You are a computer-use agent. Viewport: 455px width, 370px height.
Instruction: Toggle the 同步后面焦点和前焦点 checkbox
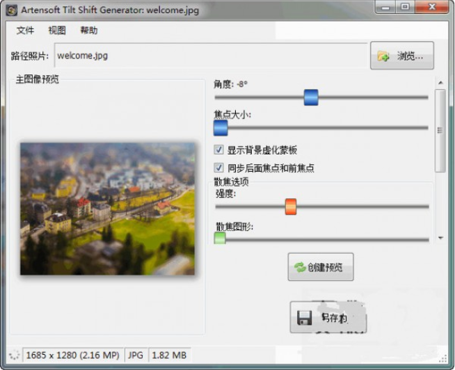coord(218,168)
